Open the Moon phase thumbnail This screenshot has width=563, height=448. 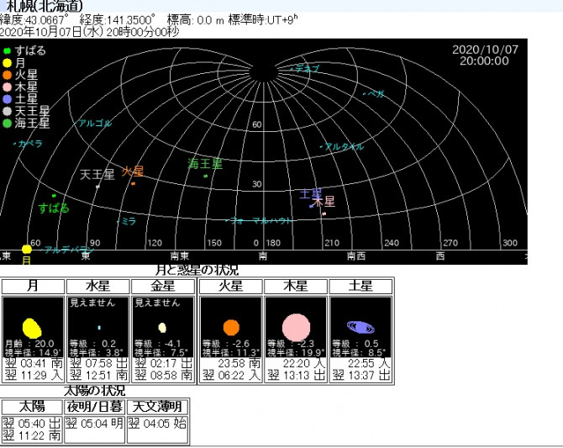pos(33,327)
